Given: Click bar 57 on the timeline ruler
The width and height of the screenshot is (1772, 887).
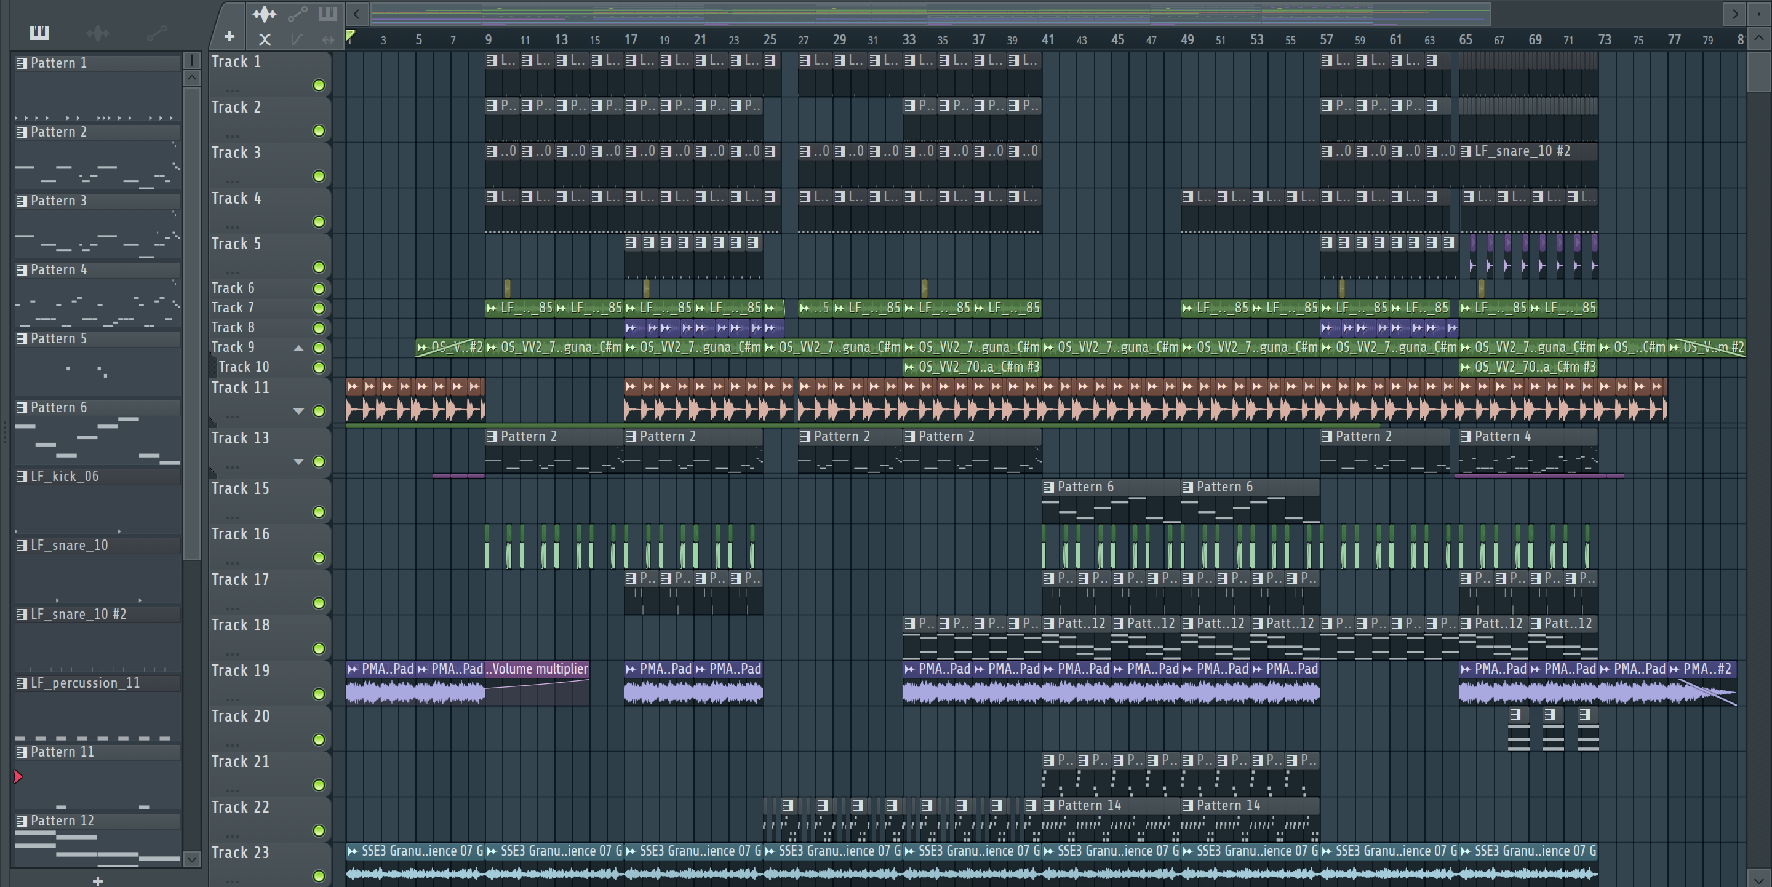Looking at the screenshot, I should (1325, 39).
